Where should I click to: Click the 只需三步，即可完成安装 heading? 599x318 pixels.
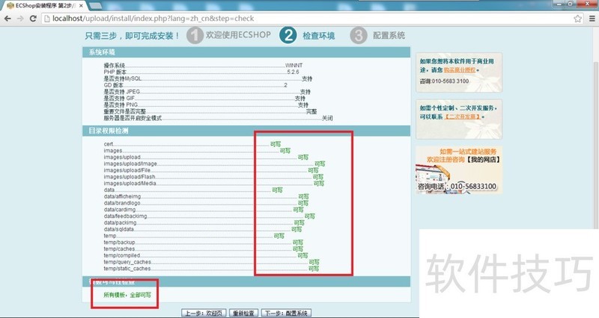[x=133, y=36]
